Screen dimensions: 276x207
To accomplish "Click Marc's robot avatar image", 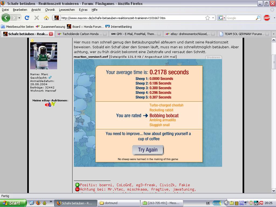I will 44,56.
